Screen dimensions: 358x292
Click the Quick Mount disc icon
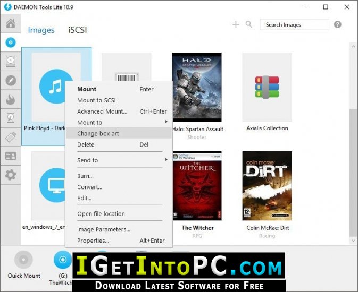point(23,260)
